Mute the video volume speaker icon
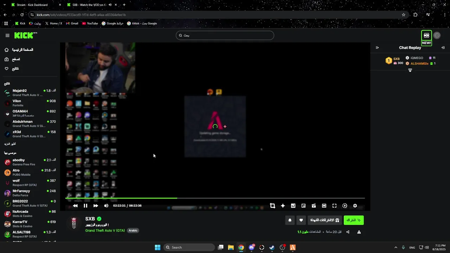Image resolution: width=450 pixels, height=253 pixels. point(106,206)
